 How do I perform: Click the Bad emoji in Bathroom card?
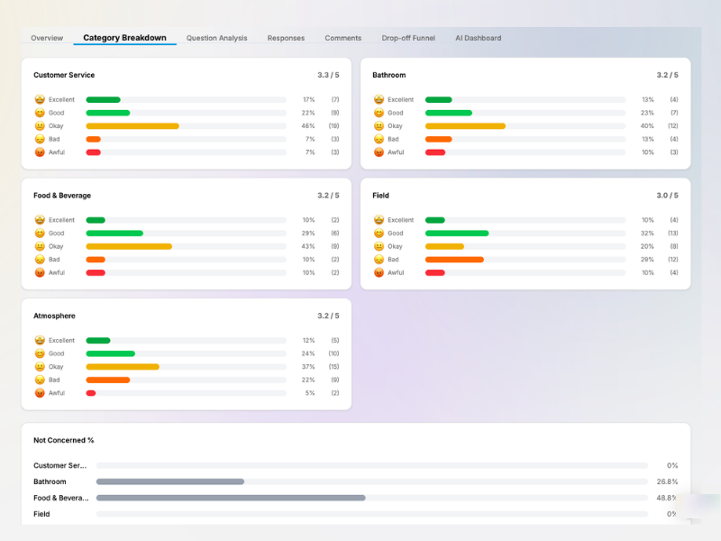[379, 139]
